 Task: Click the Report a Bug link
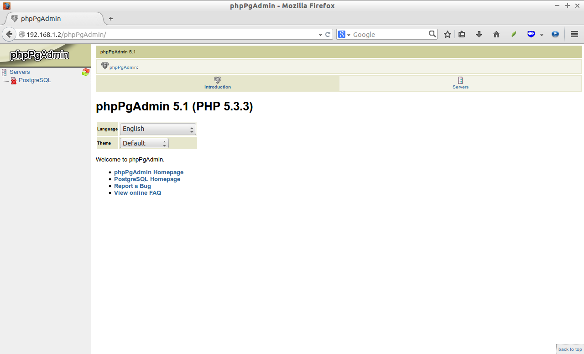pyautogui.click(x=132, y=186)
